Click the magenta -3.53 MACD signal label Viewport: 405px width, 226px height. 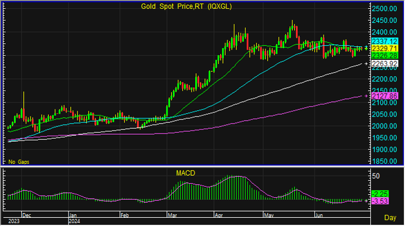tap(380, 201)
